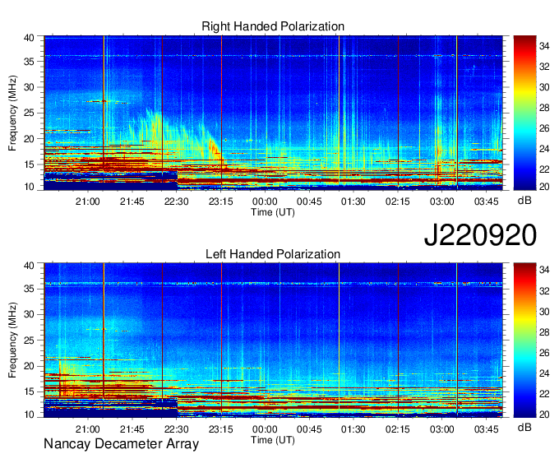The height and width of the screenshot is (454, 559).
Task: Click the 02:15 tick on Left Handed time axis
Action: pyautogui.click(x=398, y=429)
